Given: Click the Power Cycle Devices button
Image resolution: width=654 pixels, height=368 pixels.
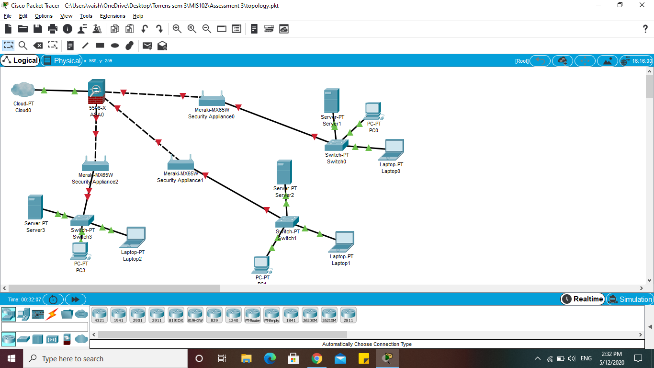Looking at the screenshot, I should click(x=53, y=299).
